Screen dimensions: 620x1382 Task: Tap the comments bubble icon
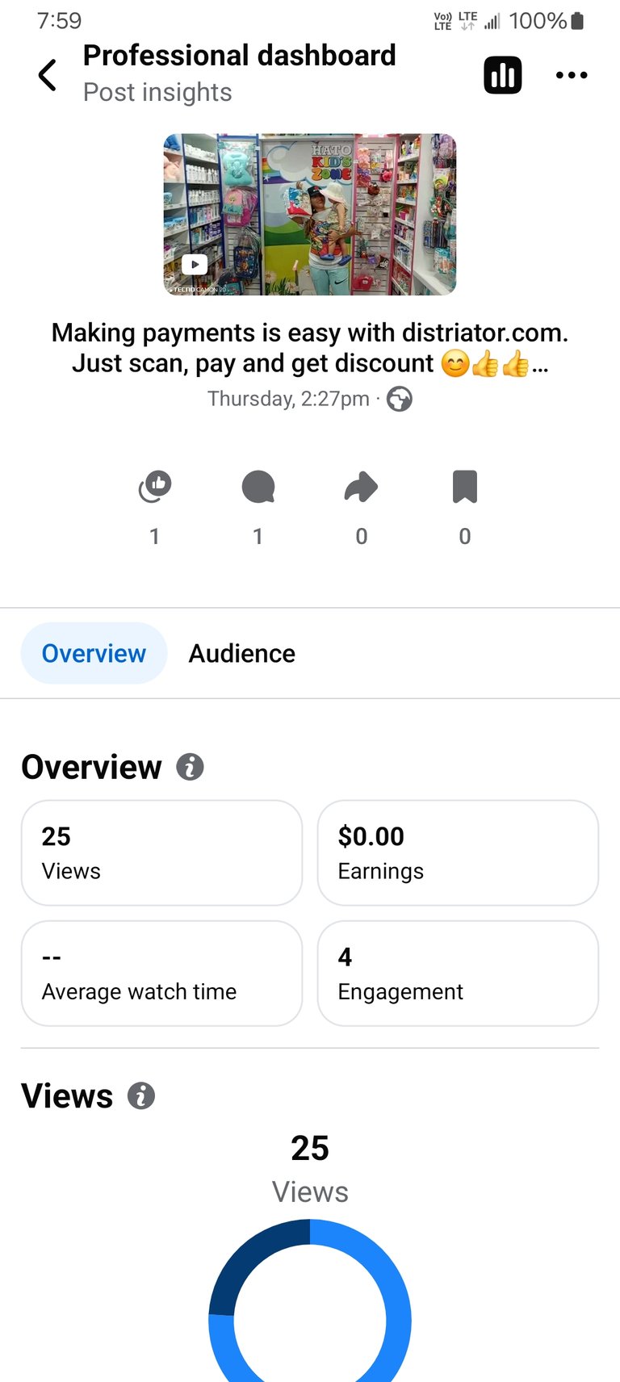point(258,487)
